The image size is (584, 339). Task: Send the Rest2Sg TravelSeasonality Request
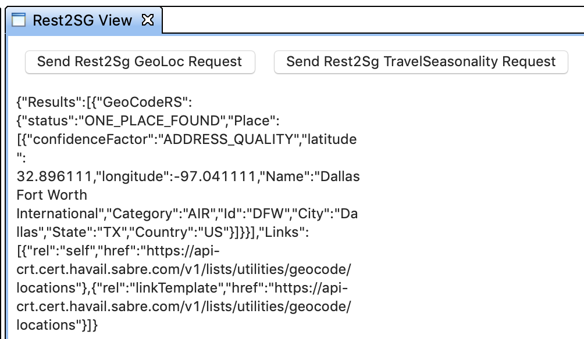pos(421,62)
